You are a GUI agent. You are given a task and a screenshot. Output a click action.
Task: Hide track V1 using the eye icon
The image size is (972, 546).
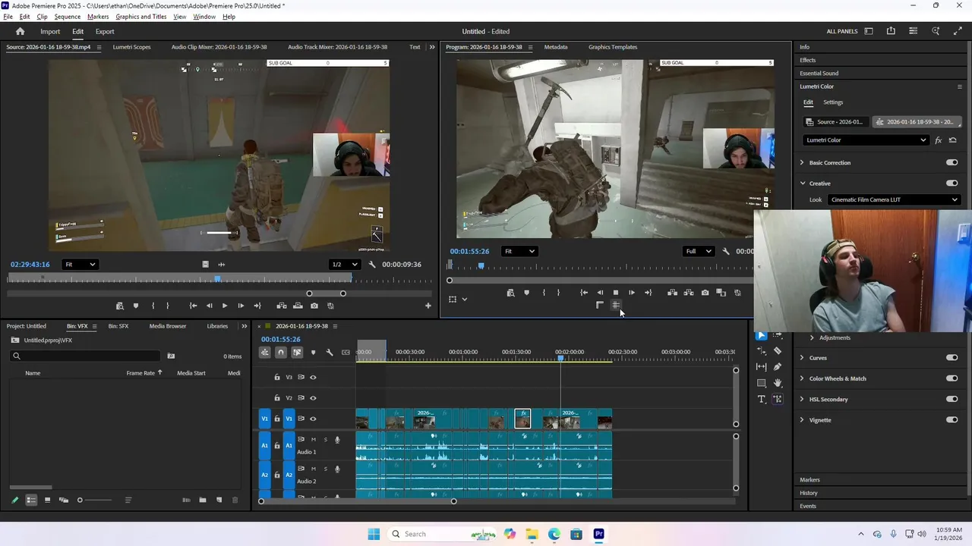click(313, 419)
